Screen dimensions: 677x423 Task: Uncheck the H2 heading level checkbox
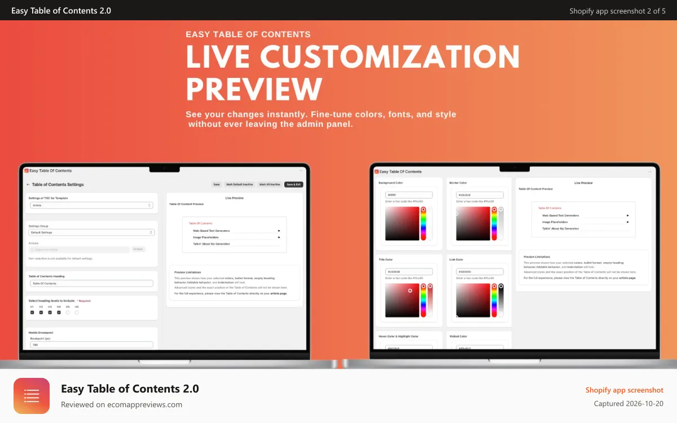(41, 312)
